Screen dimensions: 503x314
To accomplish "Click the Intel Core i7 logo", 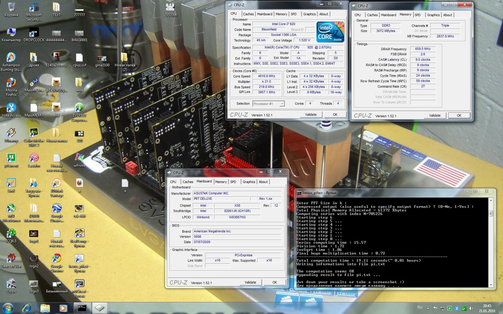I will [x=330, y=32].
